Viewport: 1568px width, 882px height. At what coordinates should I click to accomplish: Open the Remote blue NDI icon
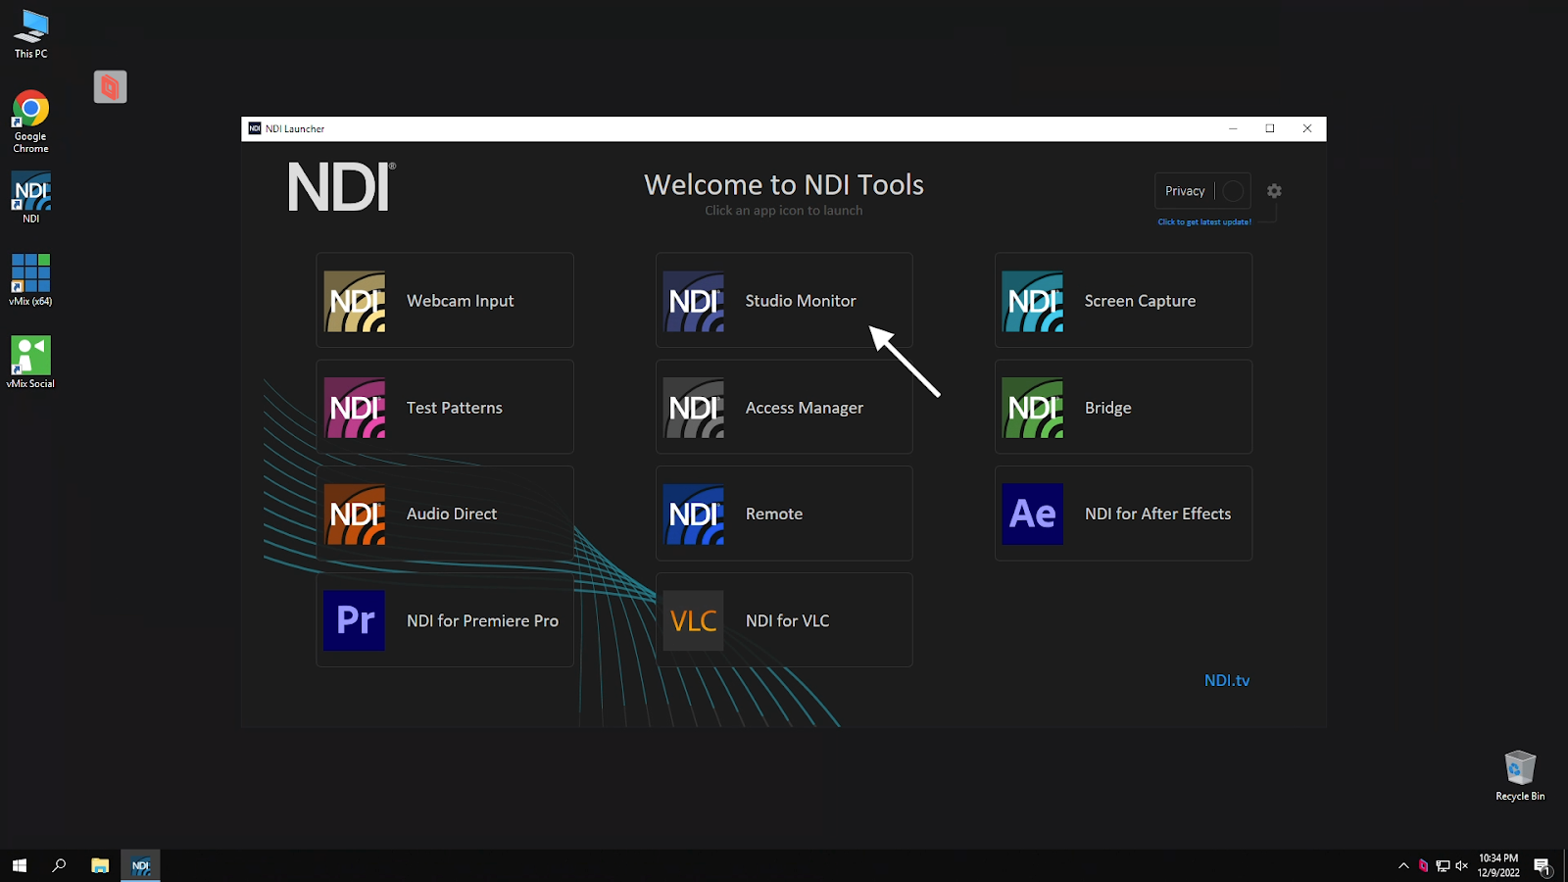(694, 514)
